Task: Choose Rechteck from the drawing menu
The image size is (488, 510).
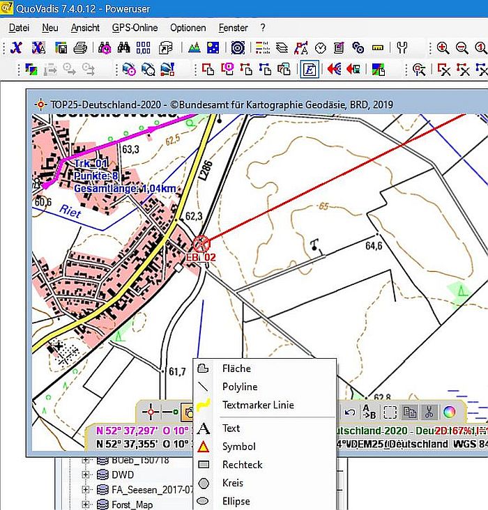Action: click(265, 465)
